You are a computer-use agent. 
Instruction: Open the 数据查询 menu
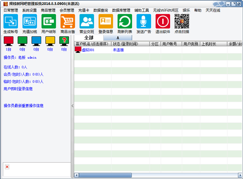pyautogui.click(x=100, y=11)
